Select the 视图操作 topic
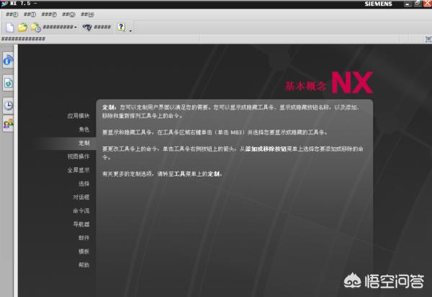This screenshot has width=432, height=297. pos(78,156)
